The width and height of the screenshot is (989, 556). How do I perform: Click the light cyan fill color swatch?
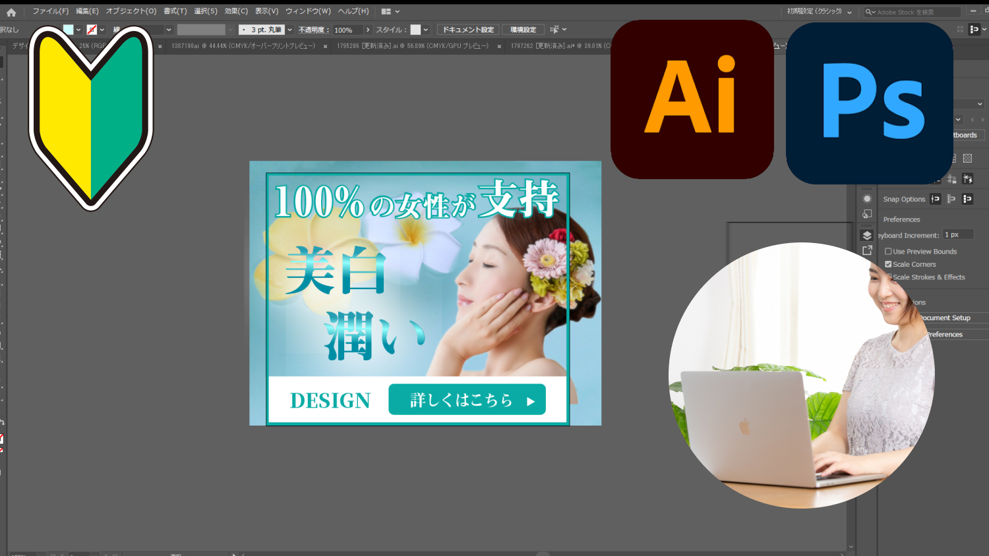pyautogui.click(x=69, y=30)
